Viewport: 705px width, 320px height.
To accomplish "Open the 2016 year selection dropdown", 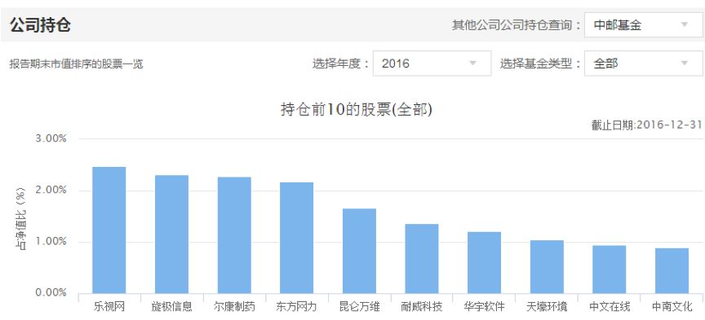I will (432, 64).
